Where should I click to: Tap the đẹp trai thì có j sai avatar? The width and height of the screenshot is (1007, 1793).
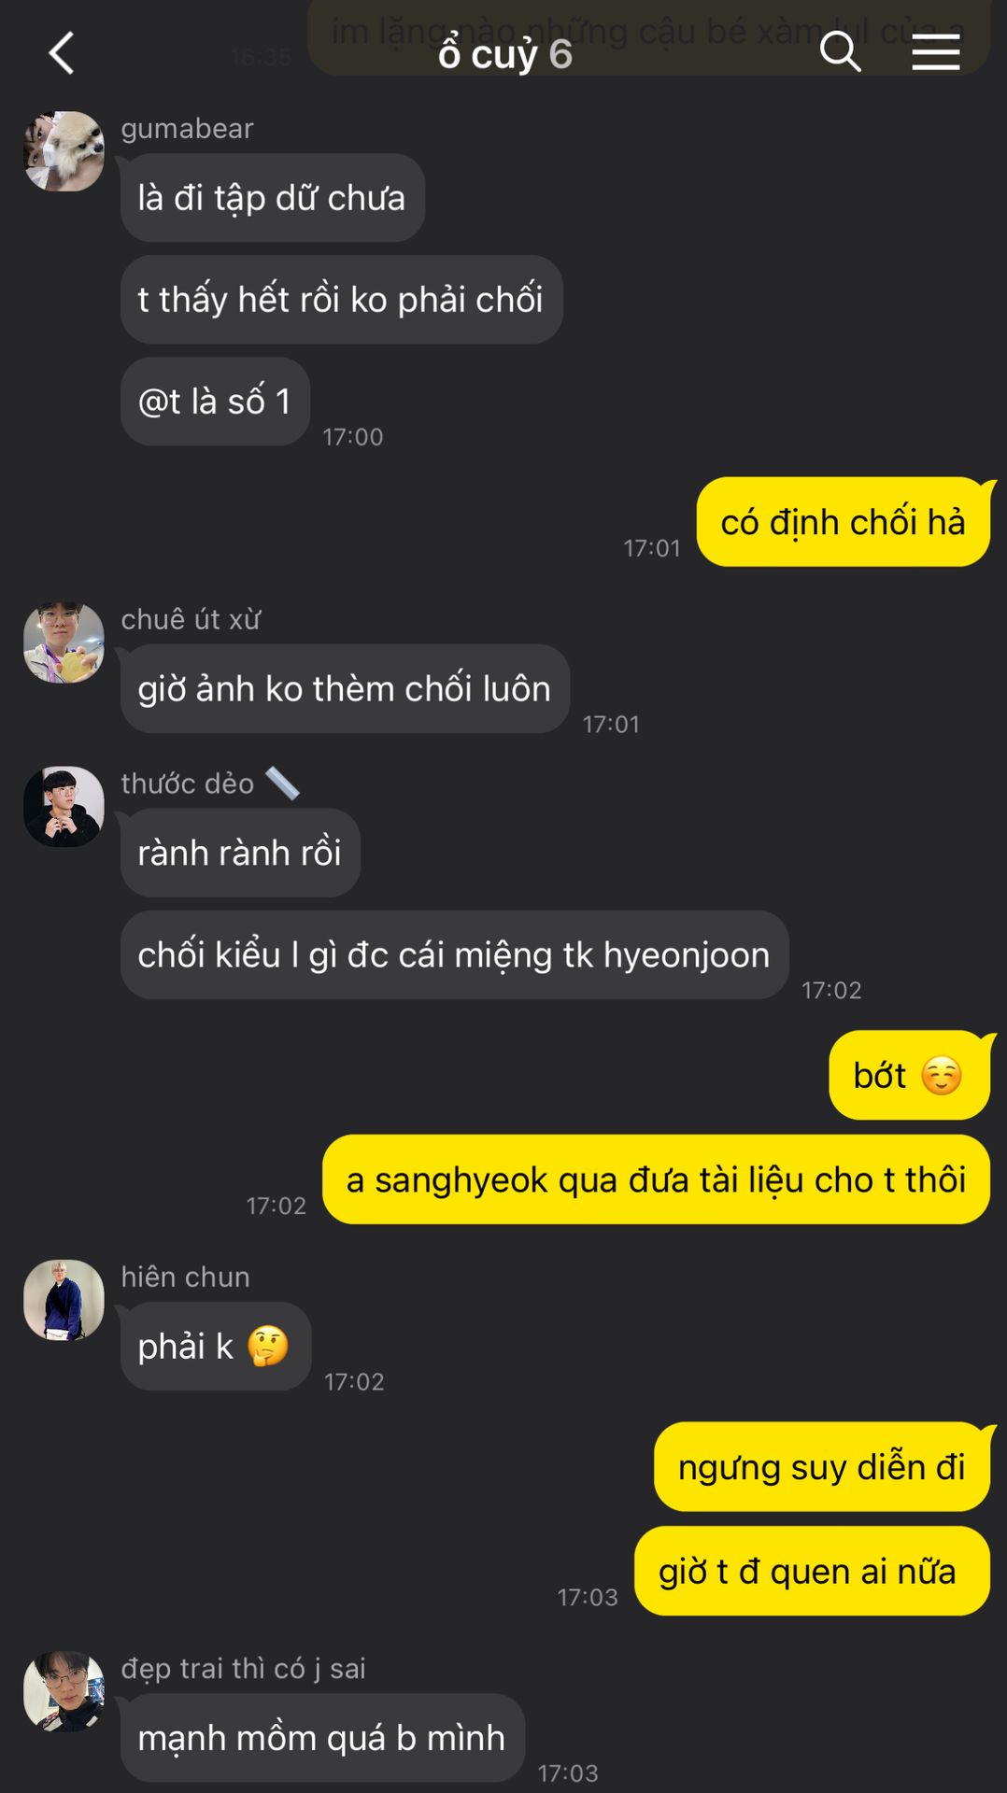[64, 1691]
